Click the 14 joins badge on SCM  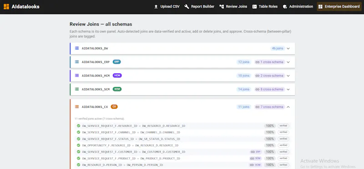click(x=244, y=89)
